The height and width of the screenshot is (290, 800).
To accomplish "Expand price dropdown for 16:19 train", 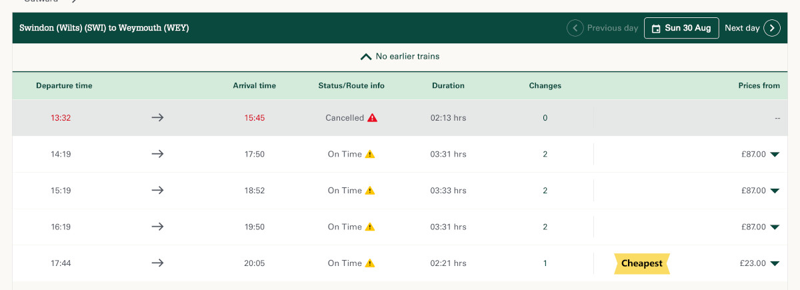I will [775, 227].
